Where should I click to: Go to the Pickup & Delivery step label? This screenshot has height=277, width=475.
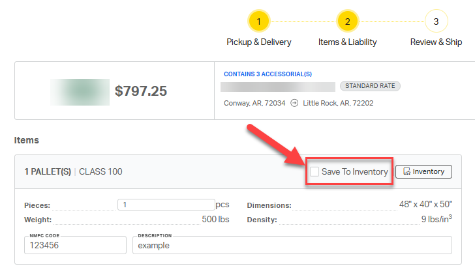(x=259, y=42)
